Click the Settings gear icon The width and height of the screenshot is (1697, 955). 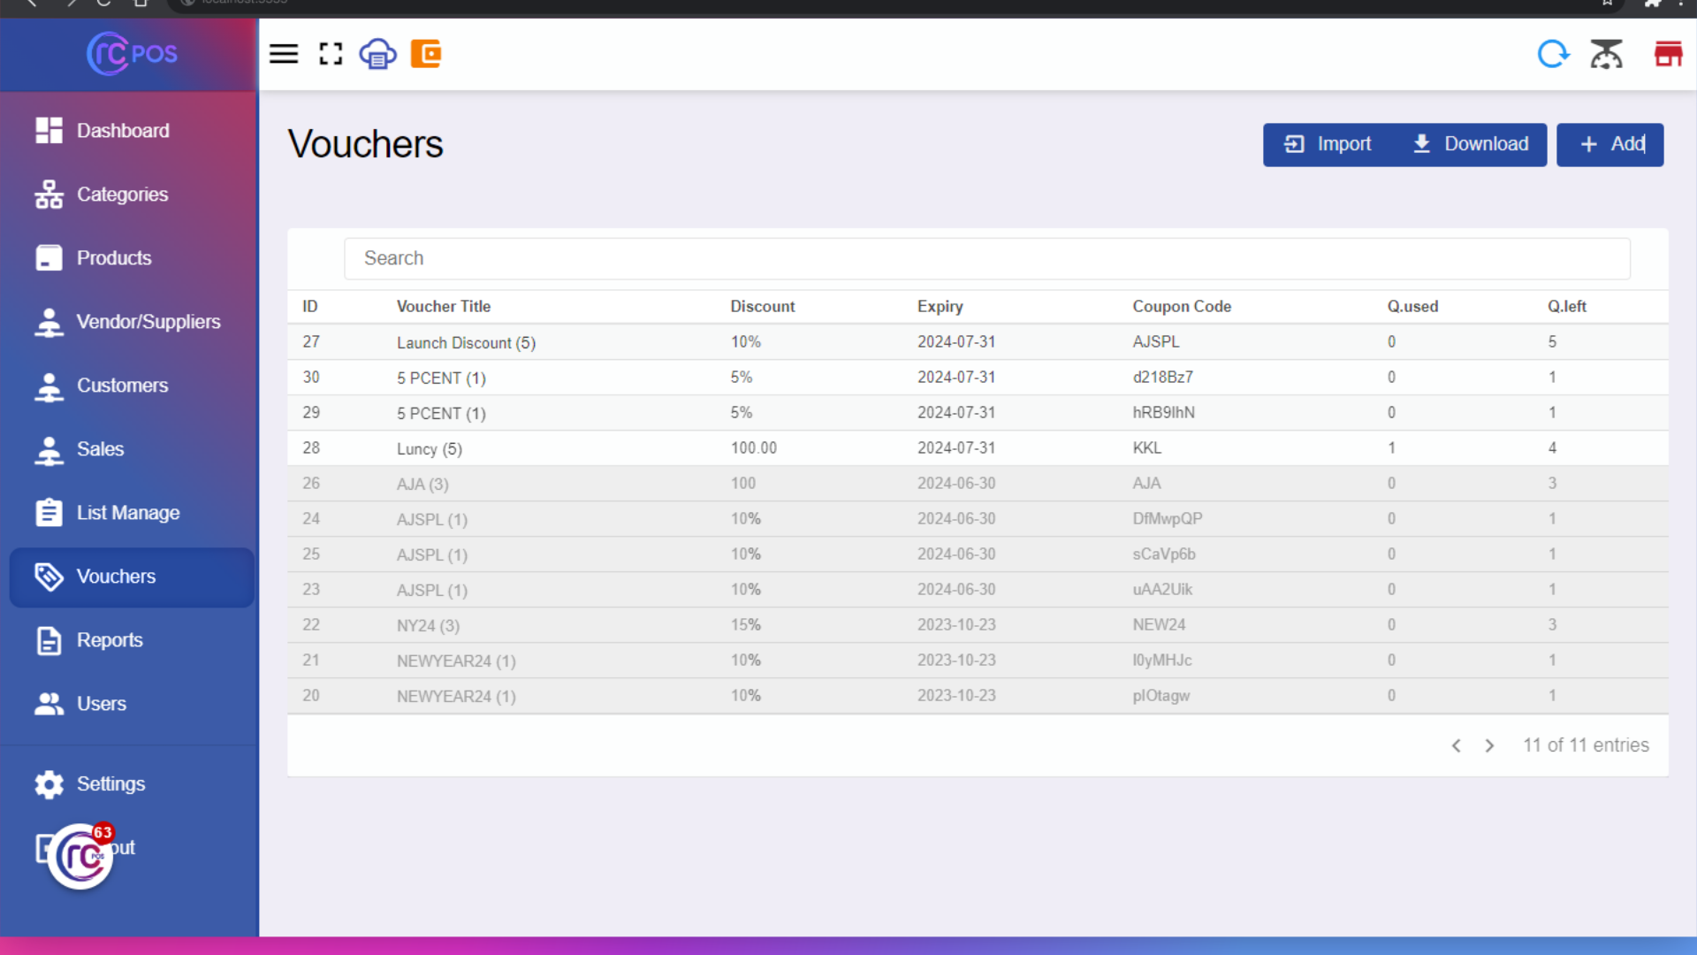click(49, 784)
